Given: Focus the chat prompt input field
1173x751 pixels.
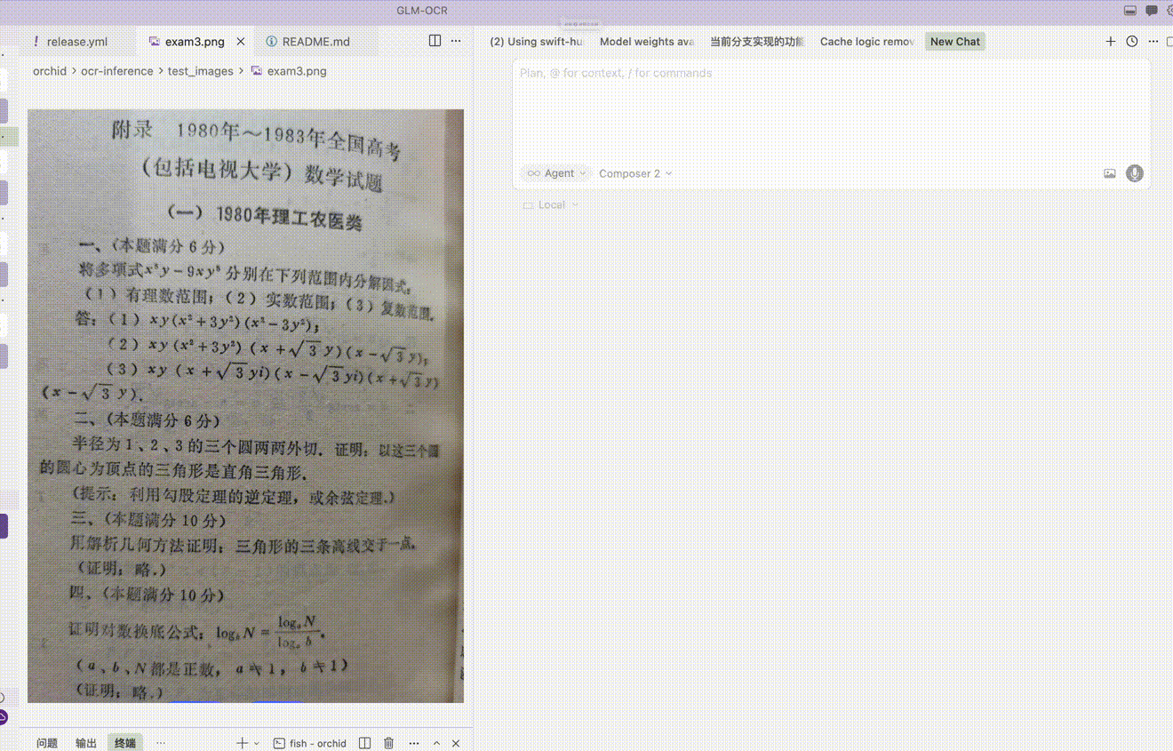Looking at the screenshot, I should (x=831, y=111).
